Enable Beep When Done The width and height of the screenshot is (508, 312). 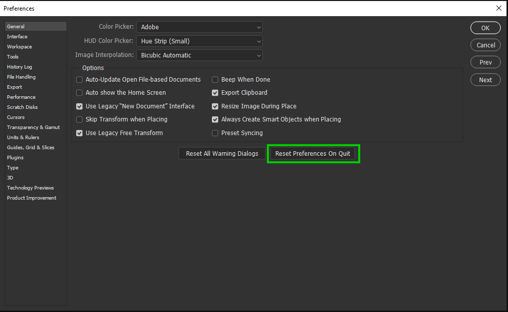(x=215, y=79)
